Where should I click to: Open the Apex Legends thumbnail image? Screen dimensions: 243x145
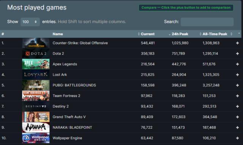pyautogui.click(x=36, y=64)
